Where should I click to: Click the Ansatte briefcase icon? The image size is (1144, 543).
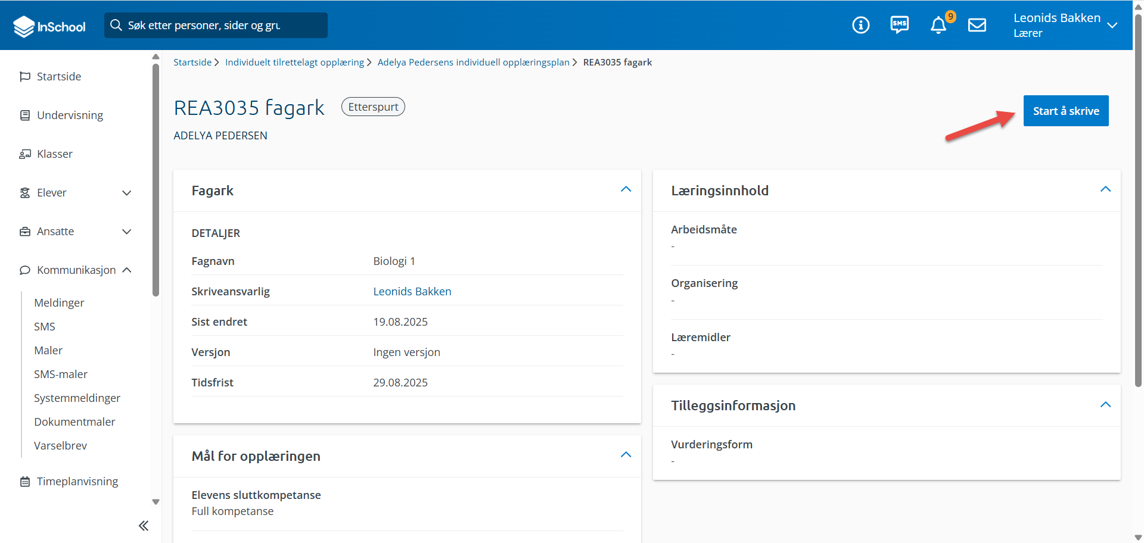pos(25,231)
